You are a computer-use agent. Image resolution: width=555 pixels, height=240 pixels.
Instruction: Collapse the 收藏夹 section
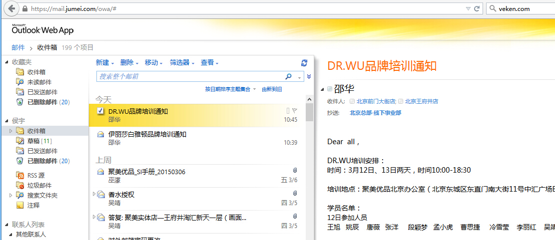pos(7,62)
